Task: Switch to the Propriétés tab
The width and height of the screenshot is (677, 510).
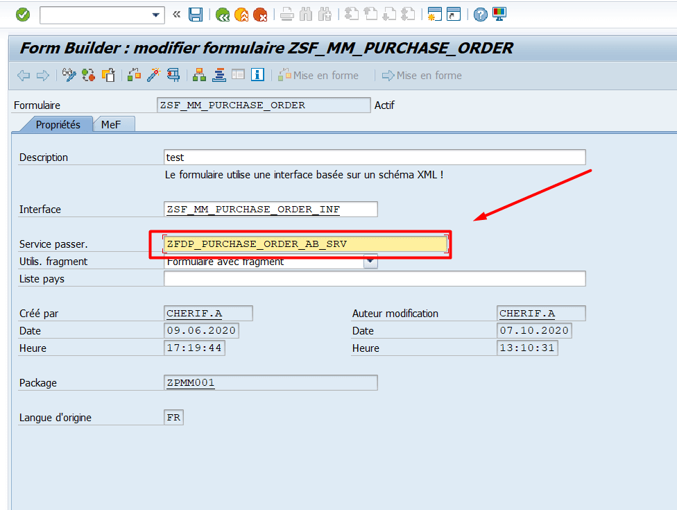Action: 58,125
